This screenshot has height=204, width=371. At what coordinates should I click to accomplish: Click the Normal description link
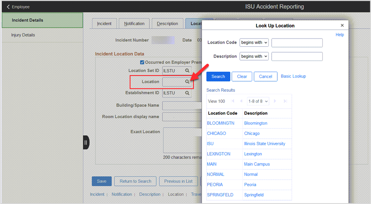[251, 174]
